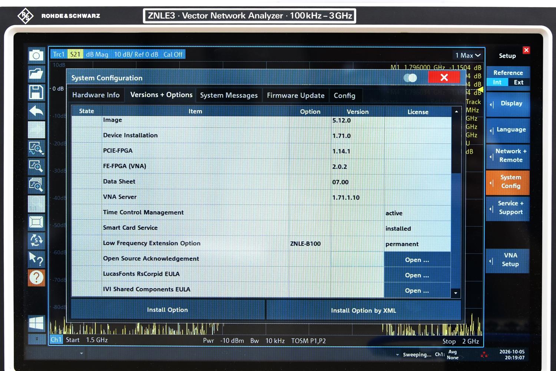Activate the zoom select trace tool
The width and height of the screenshot is (556, 371).
[36, 148]
